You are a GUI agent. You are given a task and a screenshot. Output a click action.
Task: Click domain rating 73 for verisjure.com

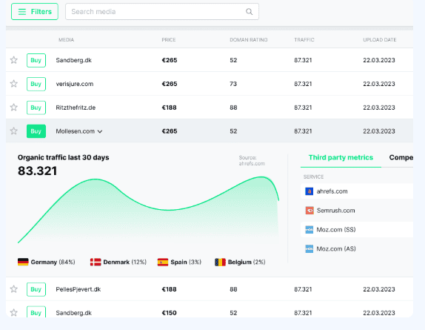tap(233, 84)
